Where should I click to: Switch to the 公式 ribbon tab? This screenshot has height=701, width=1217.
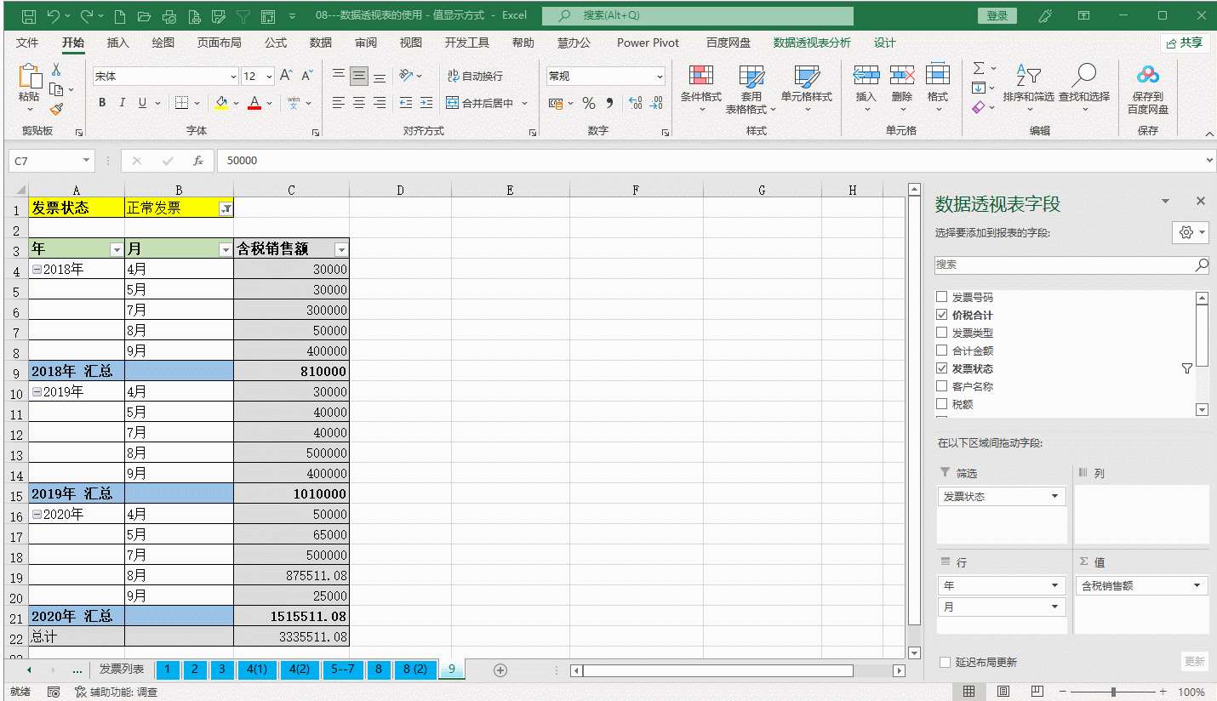276,43
